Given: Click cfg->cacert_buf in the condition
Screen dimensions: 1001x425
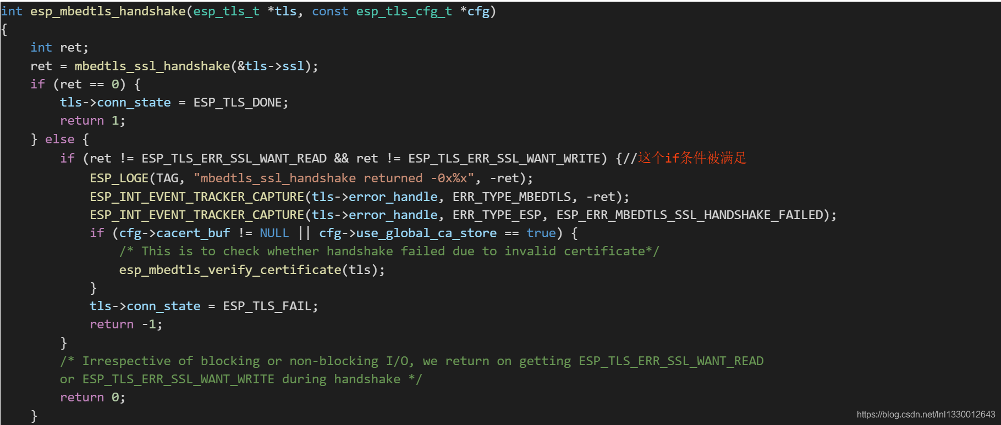Looking at the screenshot, I should tap(174, 233).
